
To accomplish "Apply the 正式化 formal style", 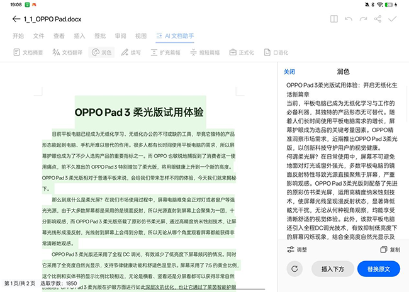I will 242,52.
